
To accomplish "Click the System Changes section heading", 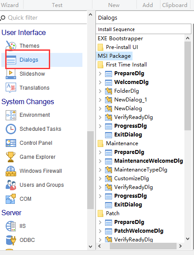I will [28, 102].
